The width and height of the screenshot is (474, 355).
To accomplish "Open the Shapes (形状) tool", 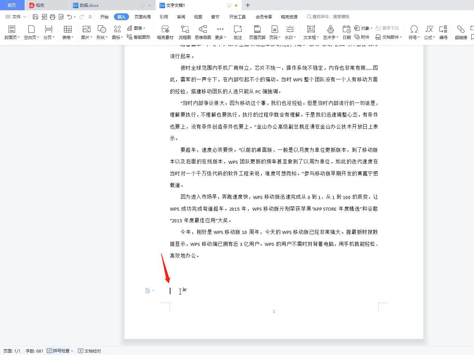I will click(x=102, y=32).
